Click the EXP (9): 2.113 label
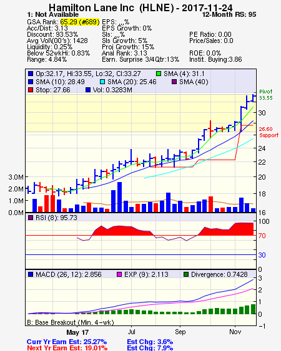The height and width of the screenshot is (351, 281). coord(146,274)
